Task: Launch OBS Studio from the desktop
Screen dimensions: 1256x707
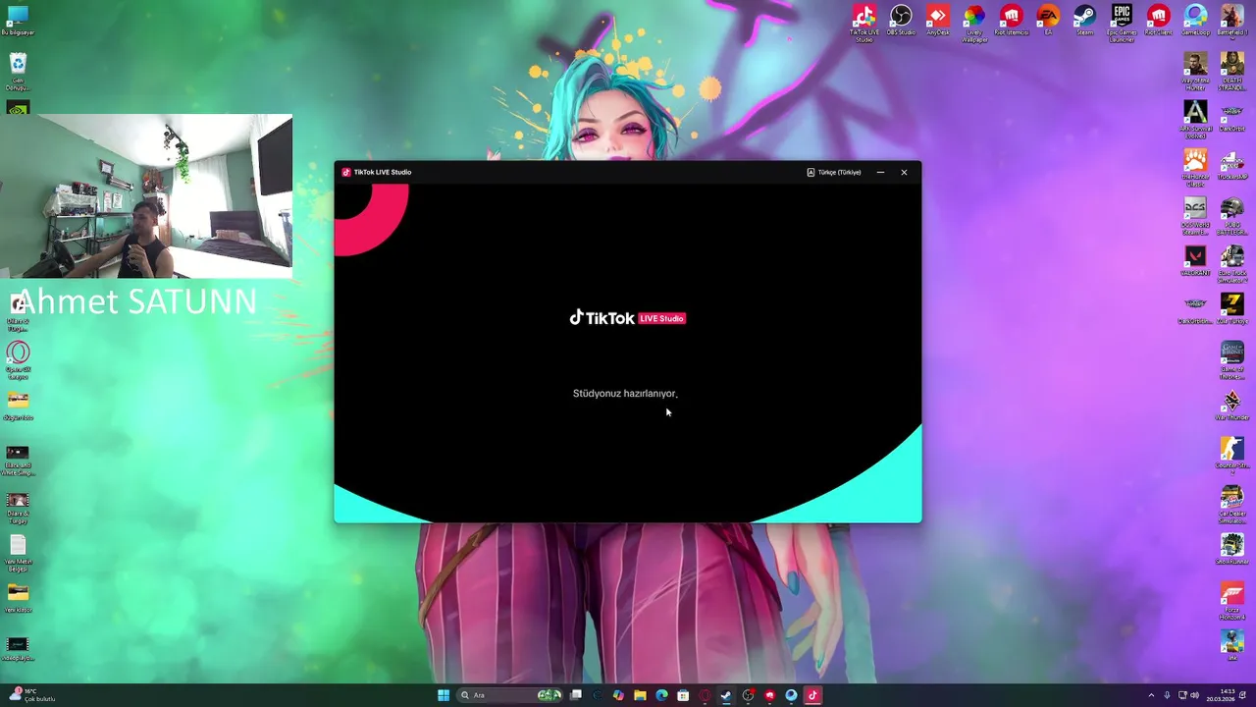Action: tap(901, 21)
